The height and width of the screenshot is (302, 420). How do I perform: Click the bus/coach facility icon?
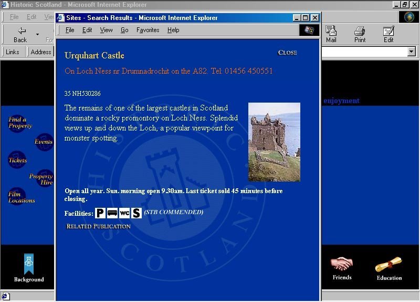click(112, 213)
